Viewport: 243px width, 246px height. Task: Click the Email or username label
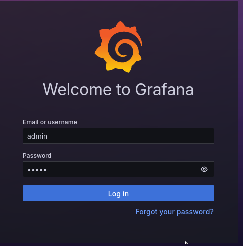coord(50,122)
